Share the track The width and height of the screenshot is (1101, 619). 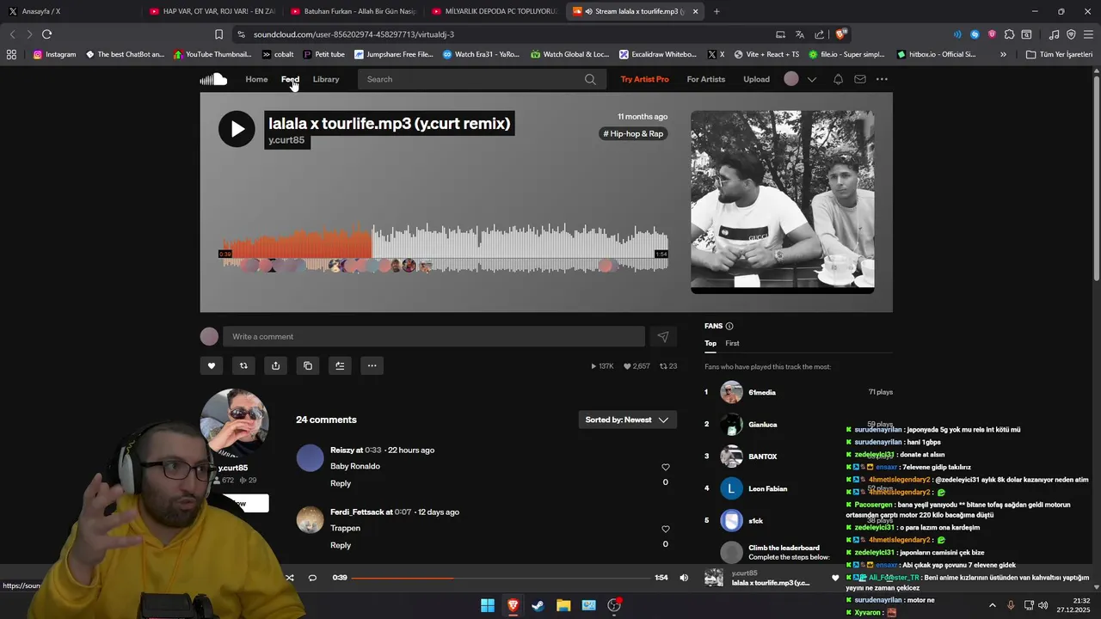(275, 365)
